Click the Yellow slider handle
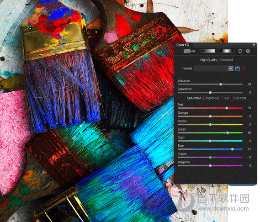The image size is (260, 222). (x=210, y=125)
